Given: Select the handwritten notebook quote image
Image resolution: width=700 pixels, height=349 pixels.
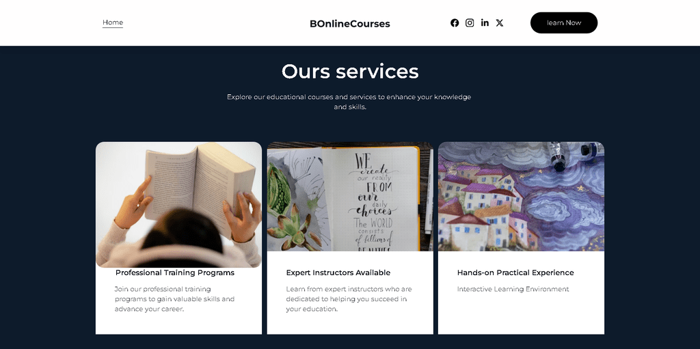Looking at the screenshot, I should click(350, 197).
